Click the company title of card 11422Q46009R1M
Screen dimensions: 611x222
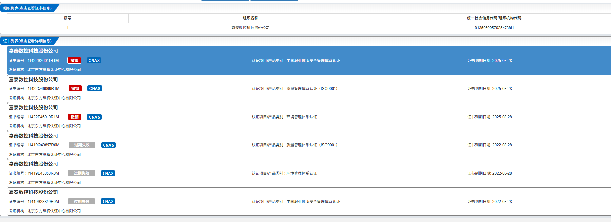click(x=33, y=80)
